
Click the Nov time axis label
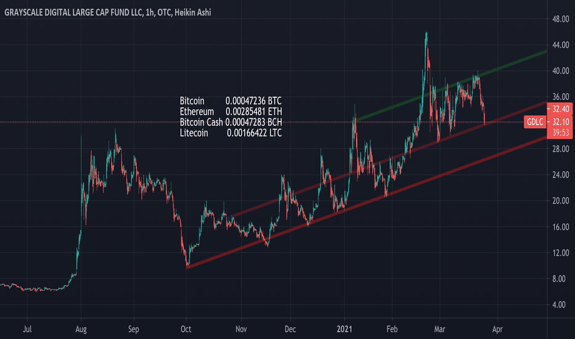point(241,329)
